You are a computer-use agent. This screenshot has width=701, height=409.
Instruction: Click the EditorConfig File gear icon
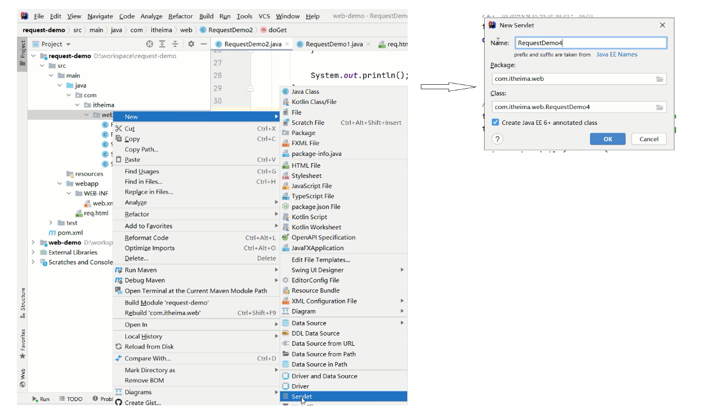(x=286, y=280)
